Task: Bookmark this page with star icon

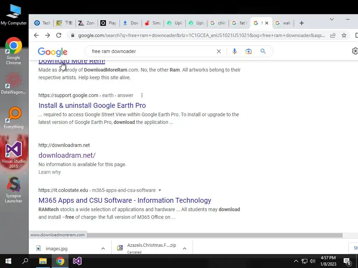Action: click(344, 35)
